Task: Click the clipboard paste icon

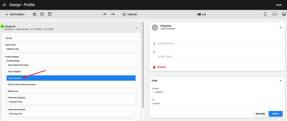Action: coord(50,14)
